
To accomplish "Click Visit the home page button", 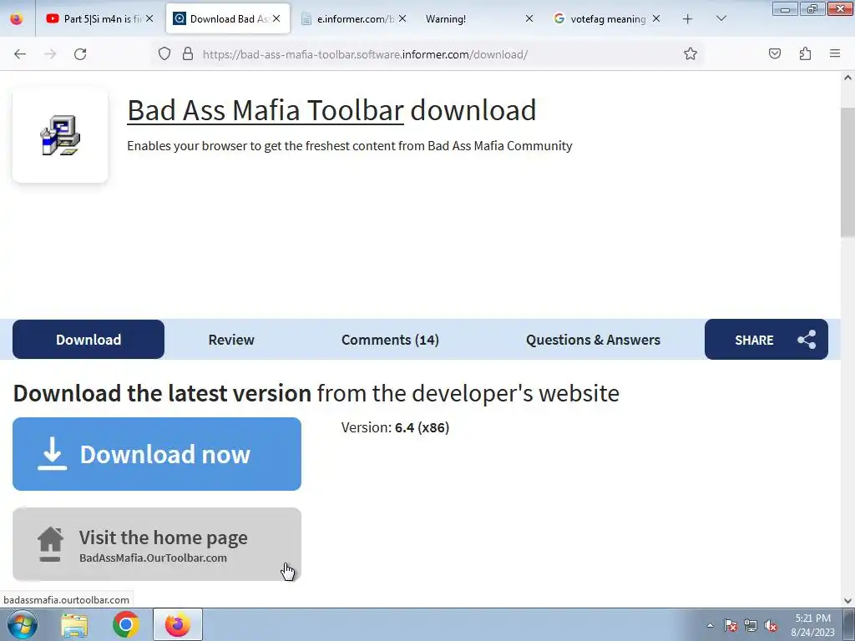I will [x=157, y=544].
